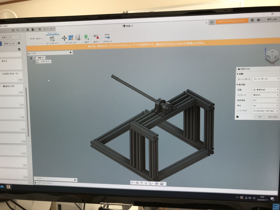The height and width of the screenshot is (210, 280).
Task: Click the subscription renewal link in orange banner
Action: tap(180, 43)
